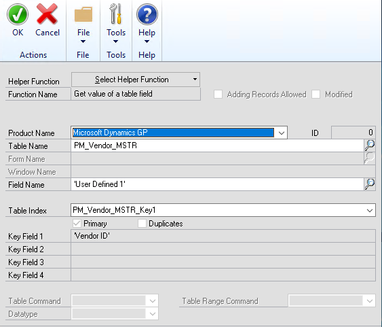Click the Field Name lookup magnifier

tap(370, 184)
